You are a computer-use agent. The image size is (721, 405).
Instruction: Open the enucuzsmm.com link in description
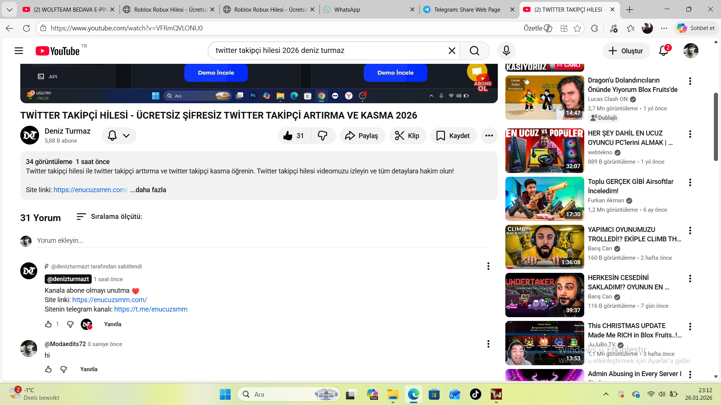pos(91,190)
